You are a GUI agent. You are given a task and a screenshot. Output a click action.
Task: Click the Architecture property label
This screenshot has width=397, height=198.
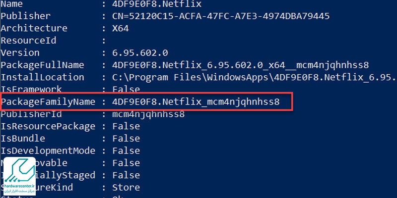(34, 28)
